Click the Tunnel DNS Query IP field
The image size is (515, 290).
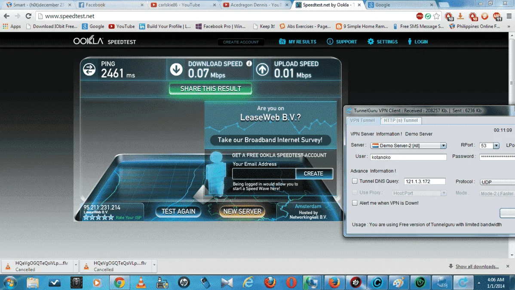[x=425, y=182]
